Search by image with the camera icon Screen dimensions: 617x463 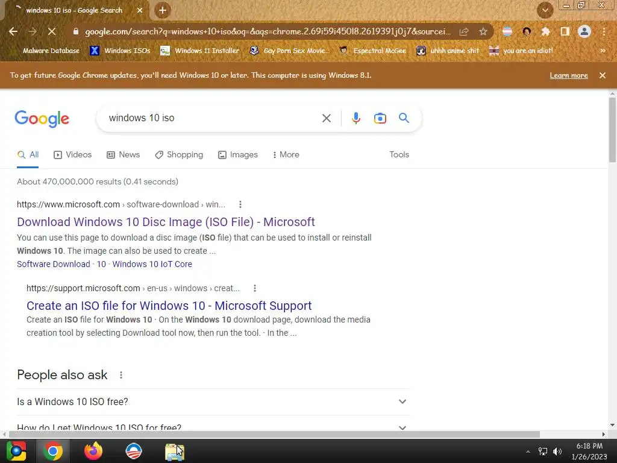(x=380, y=118)
